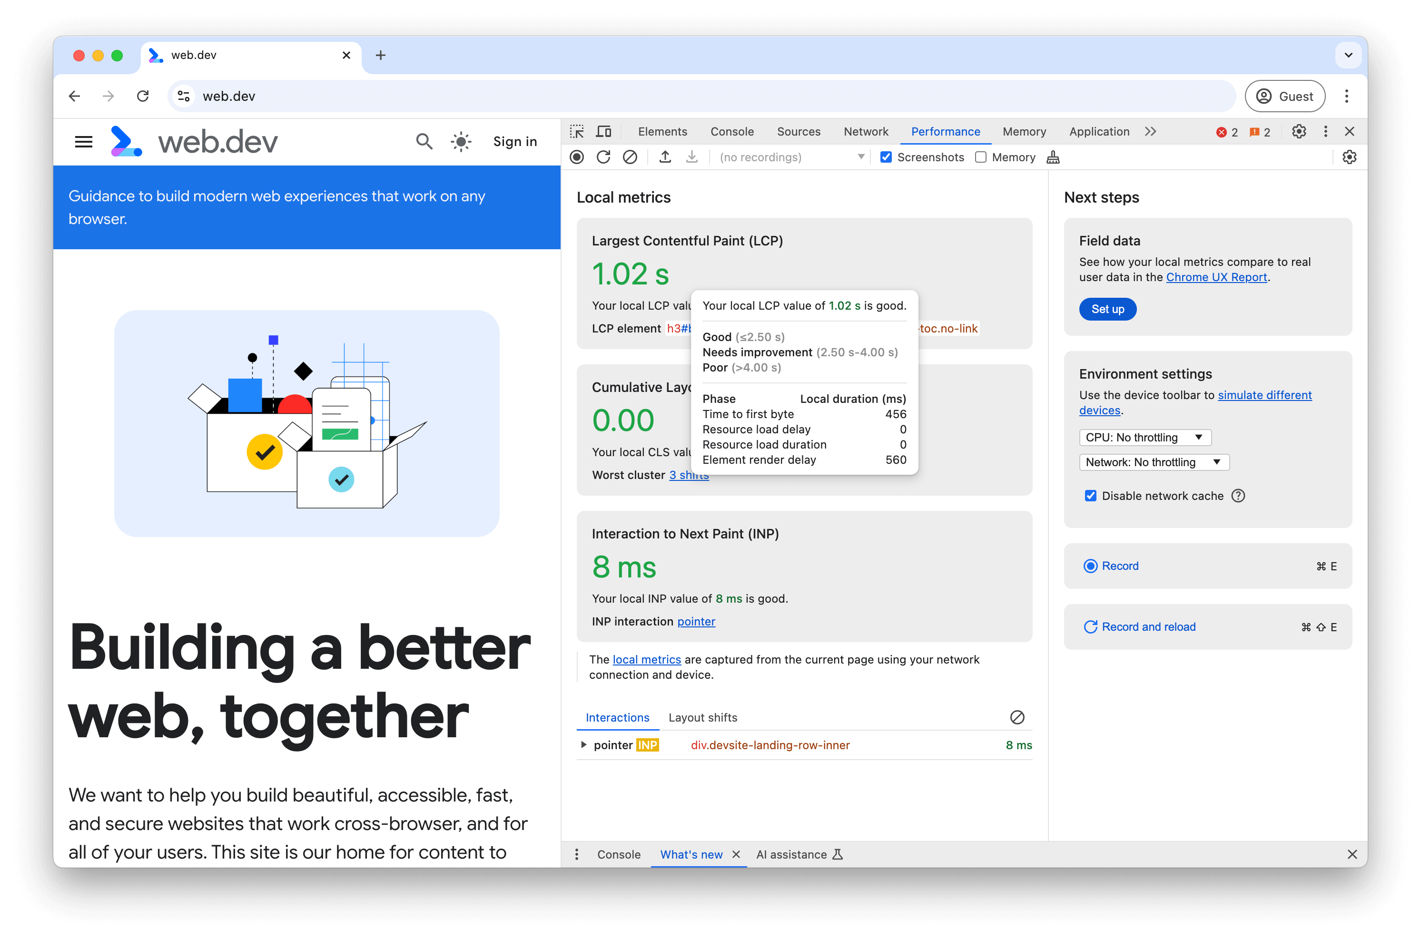Click the reload performance button
The width and height of the screenshot is (1421, 938).
pos(603,157)
